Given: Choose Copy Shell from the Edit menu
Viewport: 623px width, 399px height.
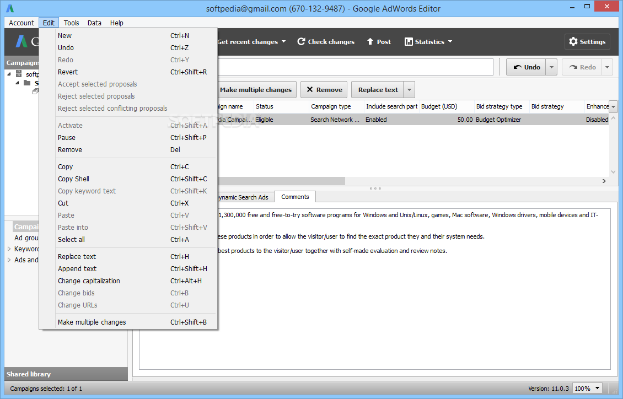Looking at the screenshot, I should click(x=128, y=179).
